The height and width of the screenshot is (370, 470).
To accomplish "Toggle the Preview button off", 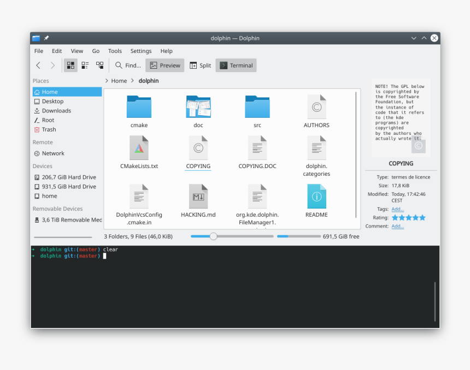I will [x=165, y=65].
